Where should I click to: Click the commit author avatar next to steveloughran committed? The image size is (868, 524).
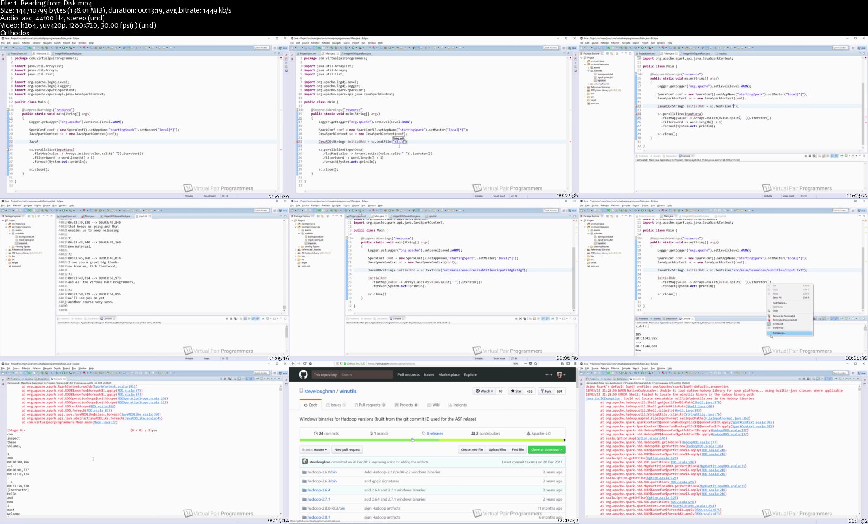[305, 462]
